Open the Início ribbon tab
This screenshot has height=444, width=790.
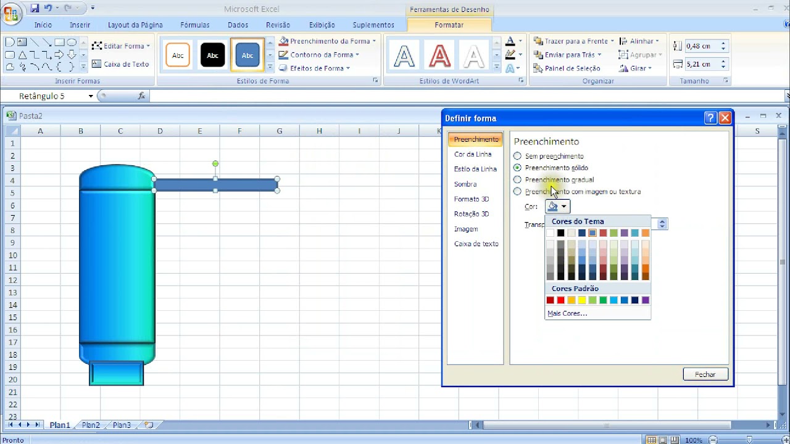pos(43,25)
